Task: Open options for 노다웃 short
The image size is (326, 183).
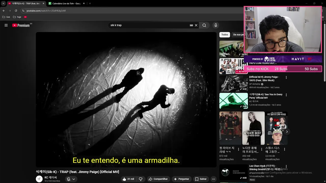Action: tap(262, 149)
